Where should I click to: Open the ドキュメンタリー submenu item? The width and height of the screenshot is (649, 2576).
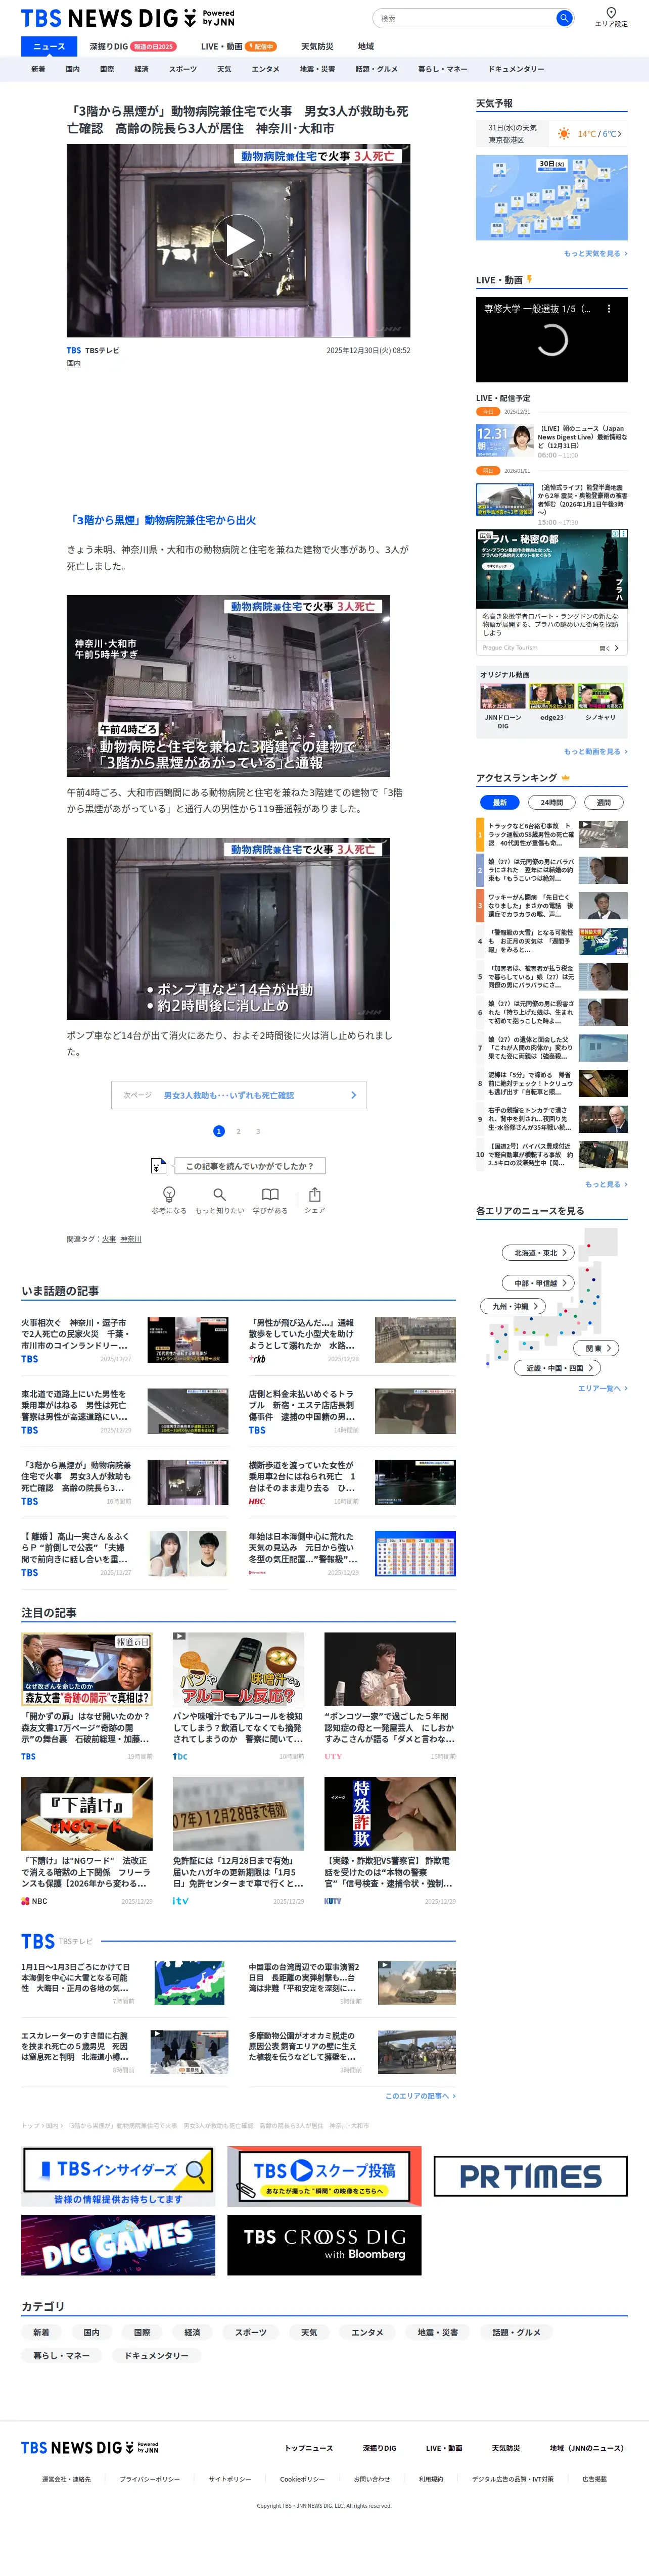click(516, 69)
